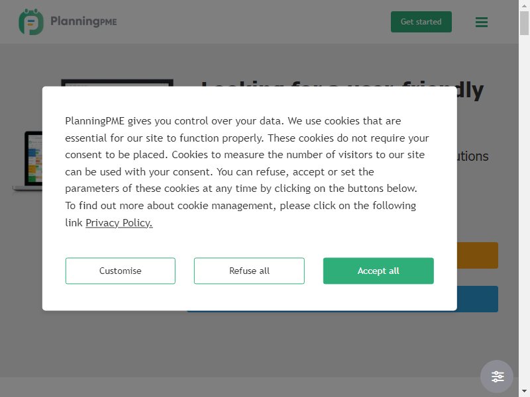
Task: Select Accept all cookies
Action: (378, 271)
